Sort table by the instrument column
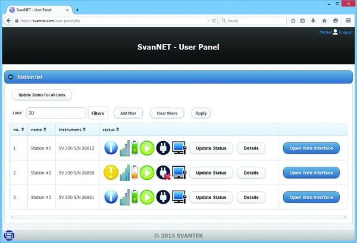This screenshot has height=243, width=357. 73,129
